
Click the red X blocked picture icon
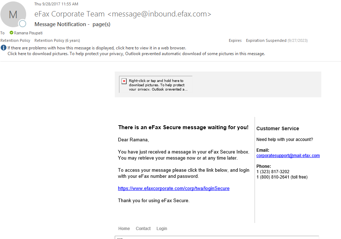tap(124, 81)
